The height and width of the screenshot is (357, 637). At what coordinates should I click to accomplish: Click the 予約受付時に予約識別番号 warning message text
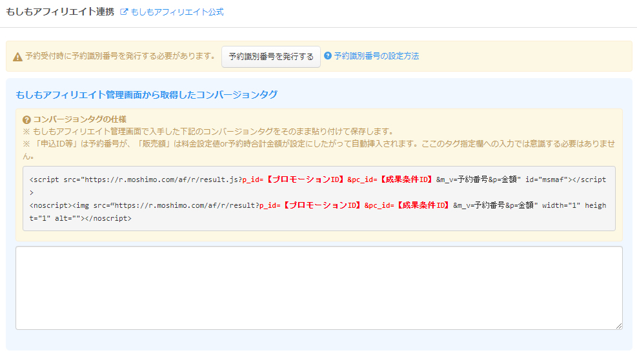[x=120, y=56]
